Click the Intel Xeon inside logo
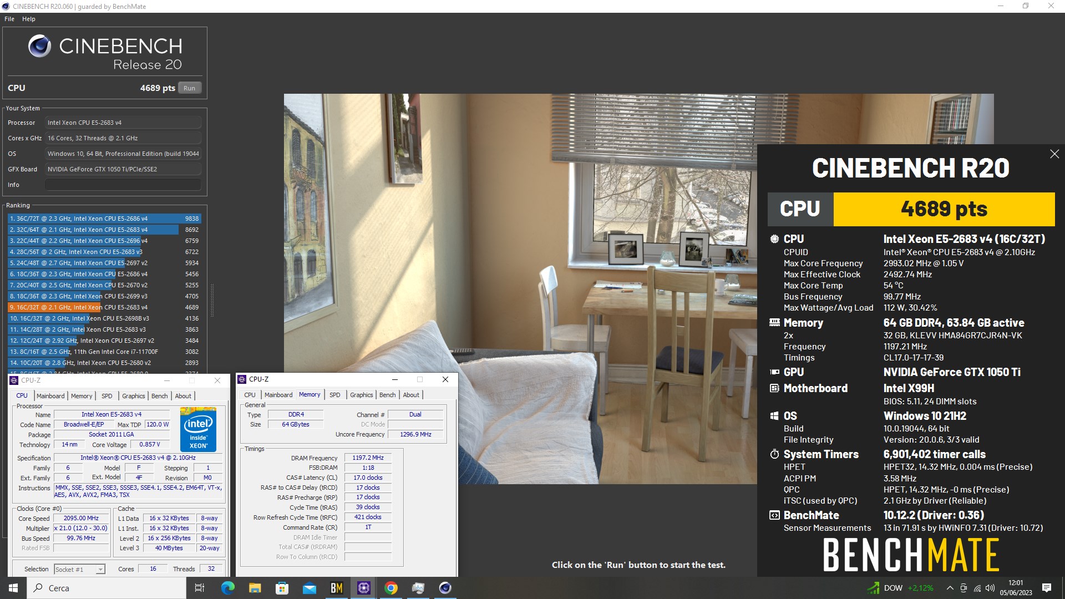Screen dimensions: 1065x599 click(x=198, y=429)
